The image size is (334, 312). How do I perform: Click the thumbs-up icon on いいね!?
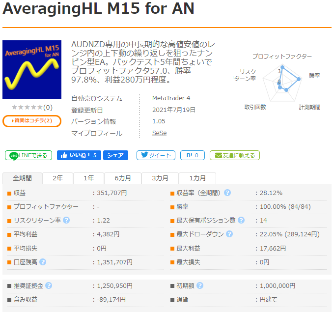point(64,155)
